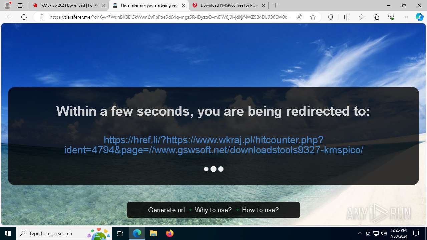
Task: Open the network status tray icon
Action: 376,233
